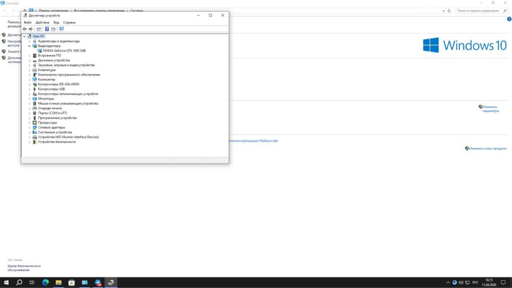The height and width of the screenshot is (288, 512).
Task: Click the Forward arrow in Device Manager toolbar
Action: (x=31, y=29)
